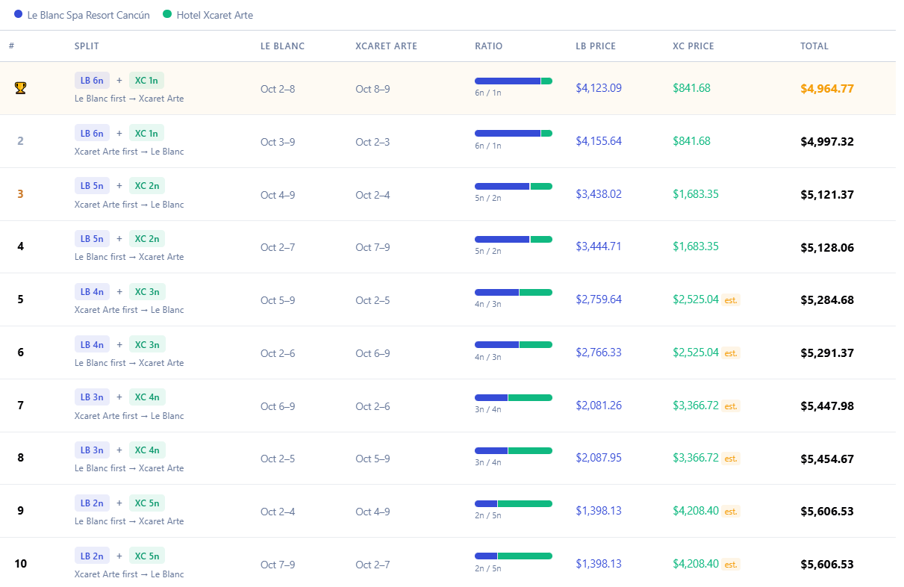Click the ratio bar in the $4,964.77 row
Image resolution: width=904 pixels, height=587 pixels.
coord(514,81)
